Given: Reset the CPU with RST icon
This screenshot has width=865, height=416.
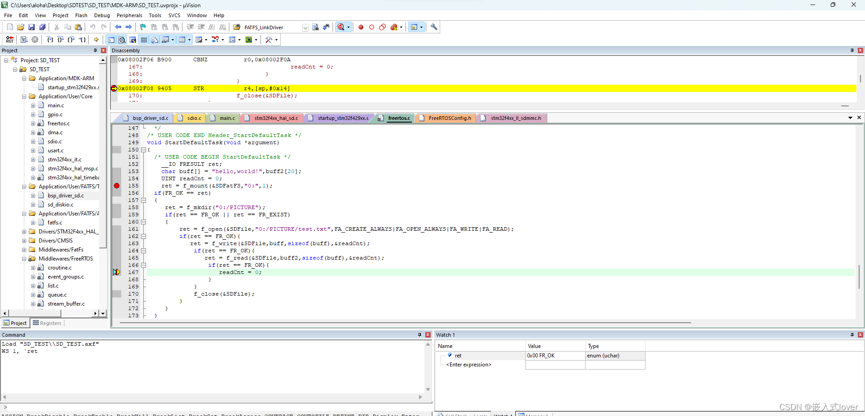Looking at the screenshot, I should [10, 40].
